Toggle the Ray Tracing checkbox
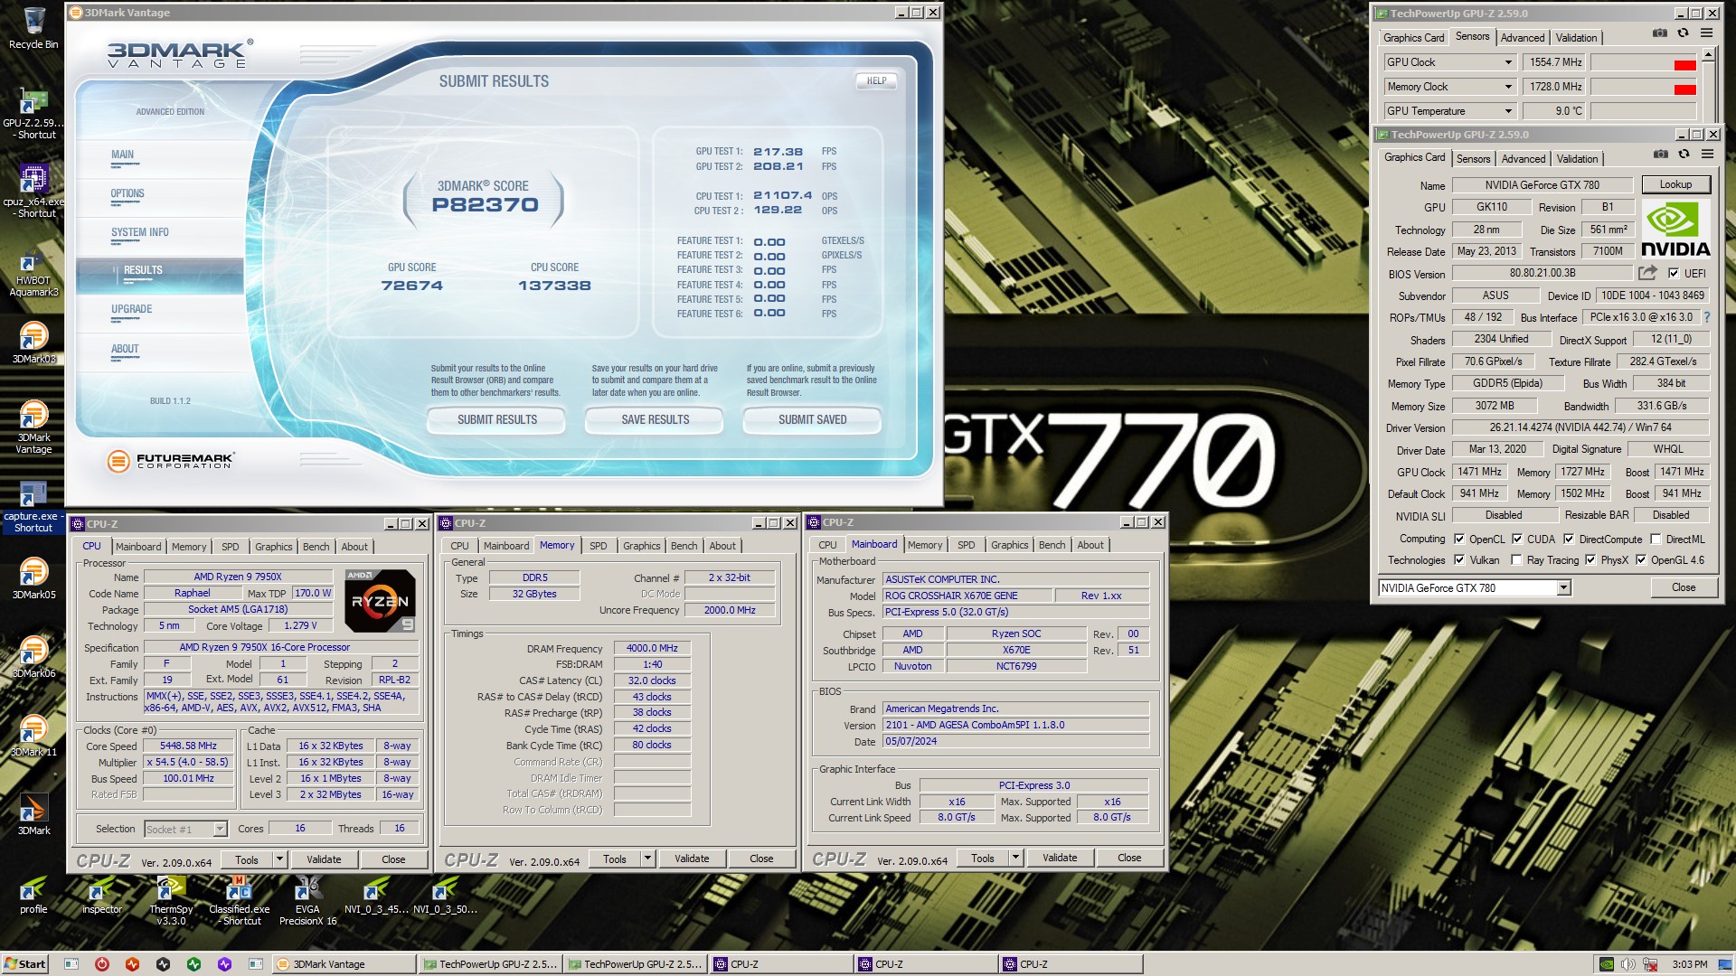Image resolution: width=1736 pixels, height=976 pixels. coord(1516,560)
